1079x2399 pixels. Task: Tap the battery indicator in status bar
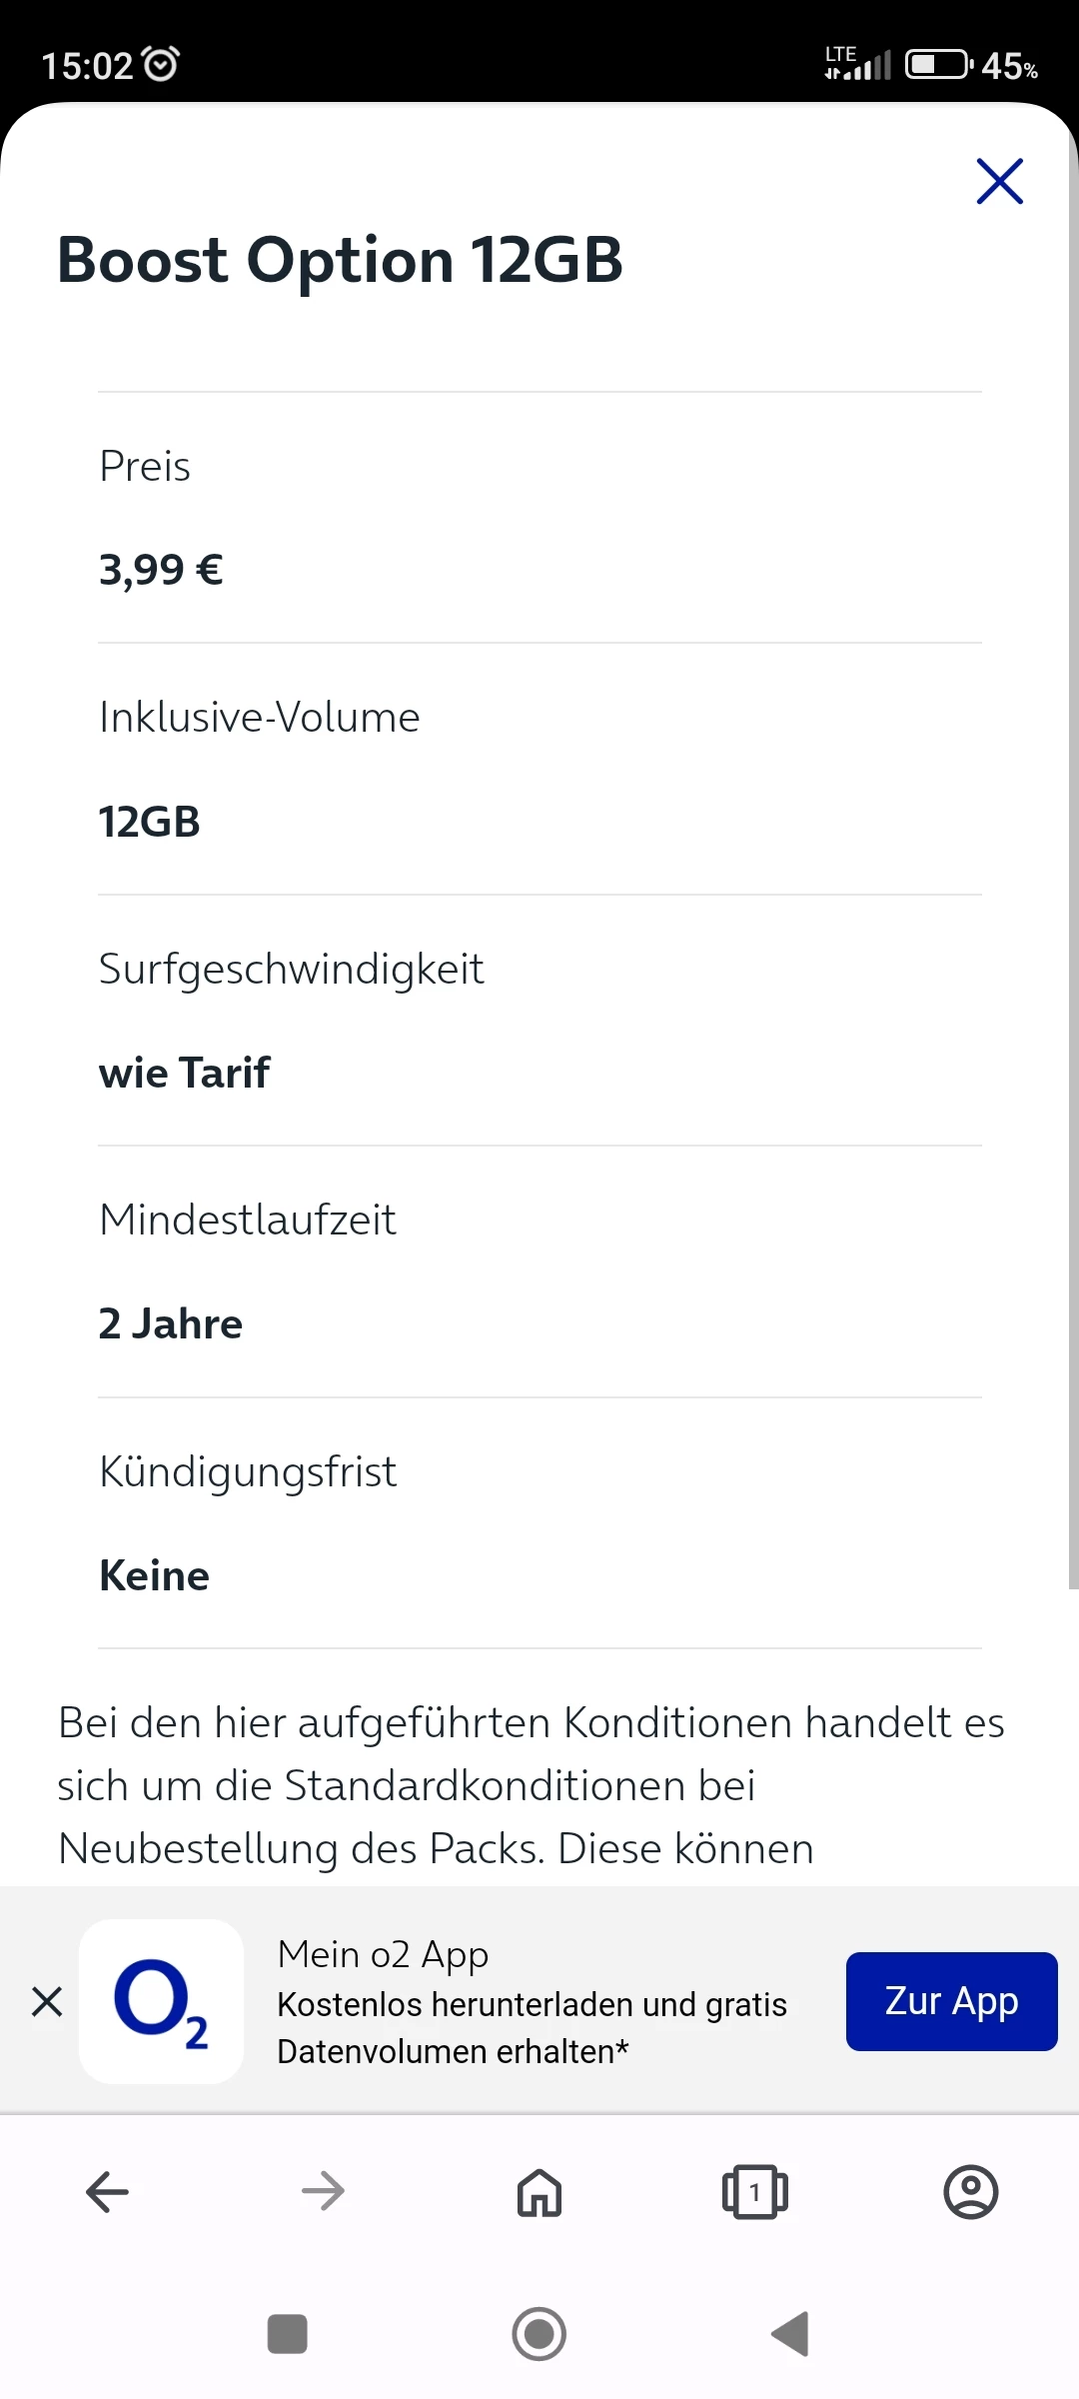938,65
